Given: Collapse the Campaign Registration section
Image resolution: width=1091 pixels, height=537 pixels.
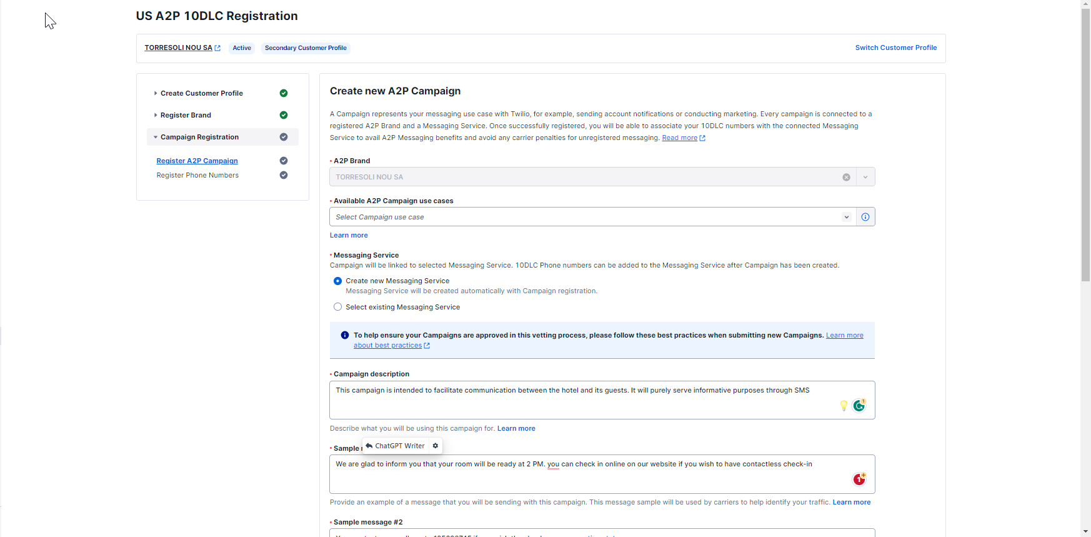Looking at the screenshot, I should click(x=199, y=137).
